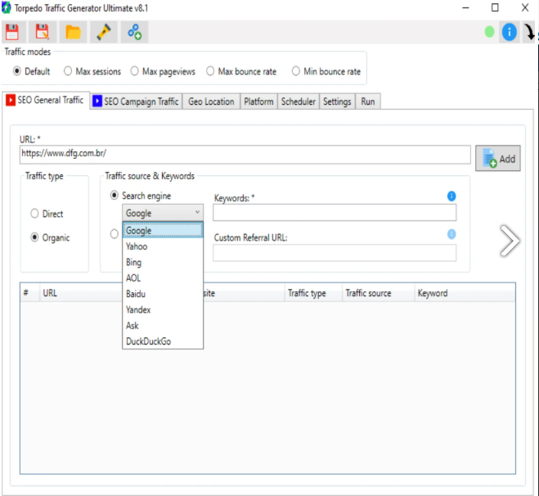Click the blue info icon at top right

click(x=510, y=33)
